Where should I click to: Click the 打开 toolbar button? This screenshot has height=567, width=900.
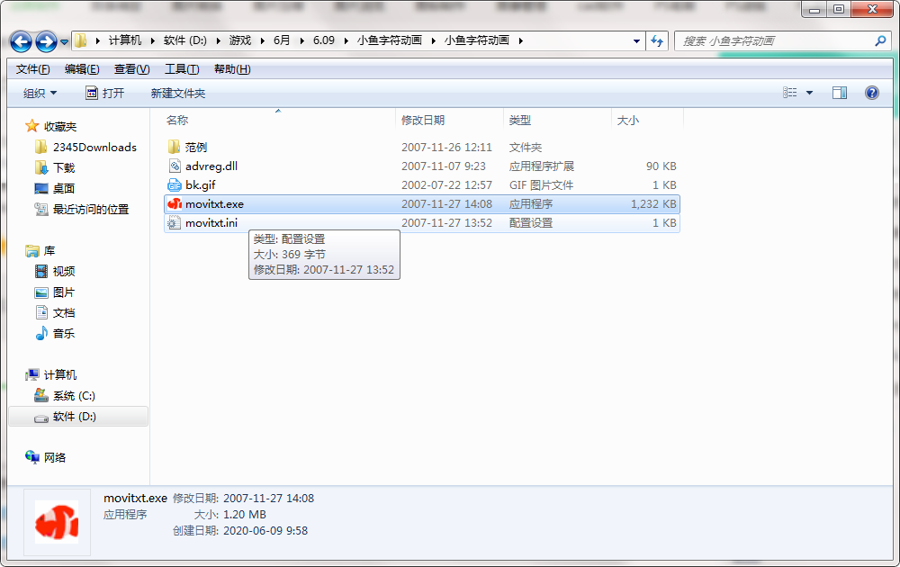(x=105, y=93)
